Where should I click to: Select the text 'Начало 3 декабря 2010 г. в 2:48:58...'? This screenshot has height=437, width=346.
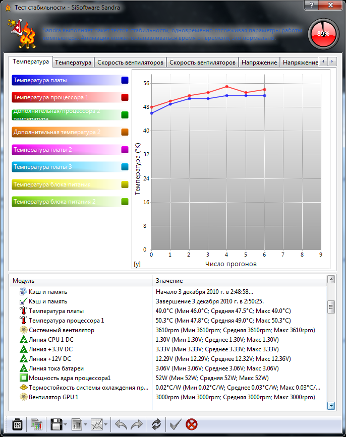click(204, 292)
